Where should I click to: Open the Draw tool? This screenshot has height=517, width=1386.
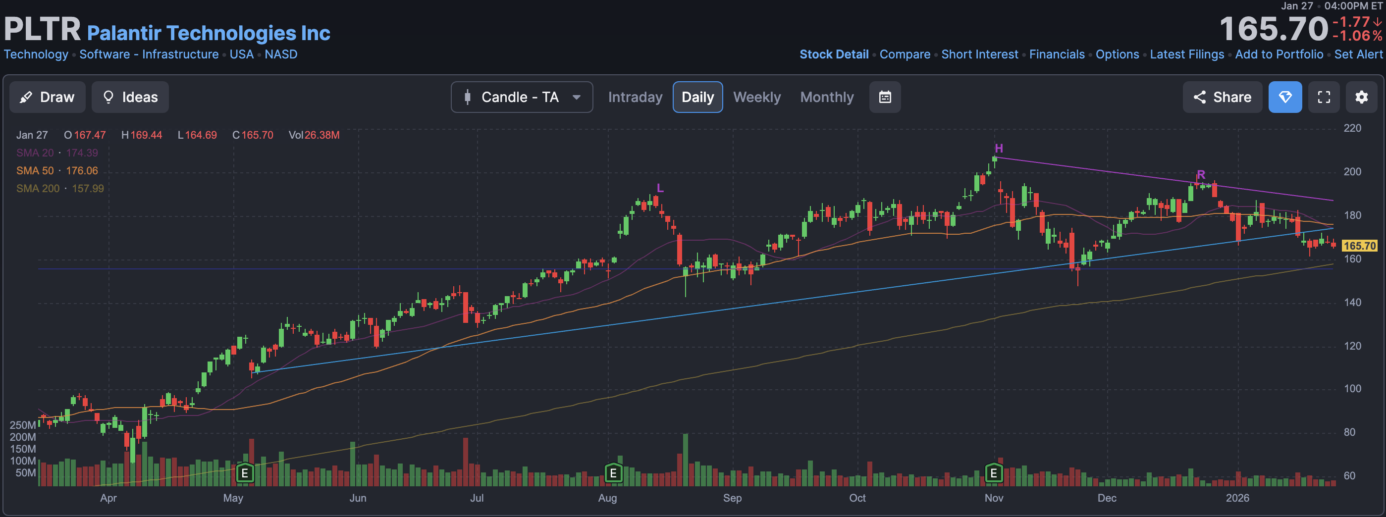point(48,97)
